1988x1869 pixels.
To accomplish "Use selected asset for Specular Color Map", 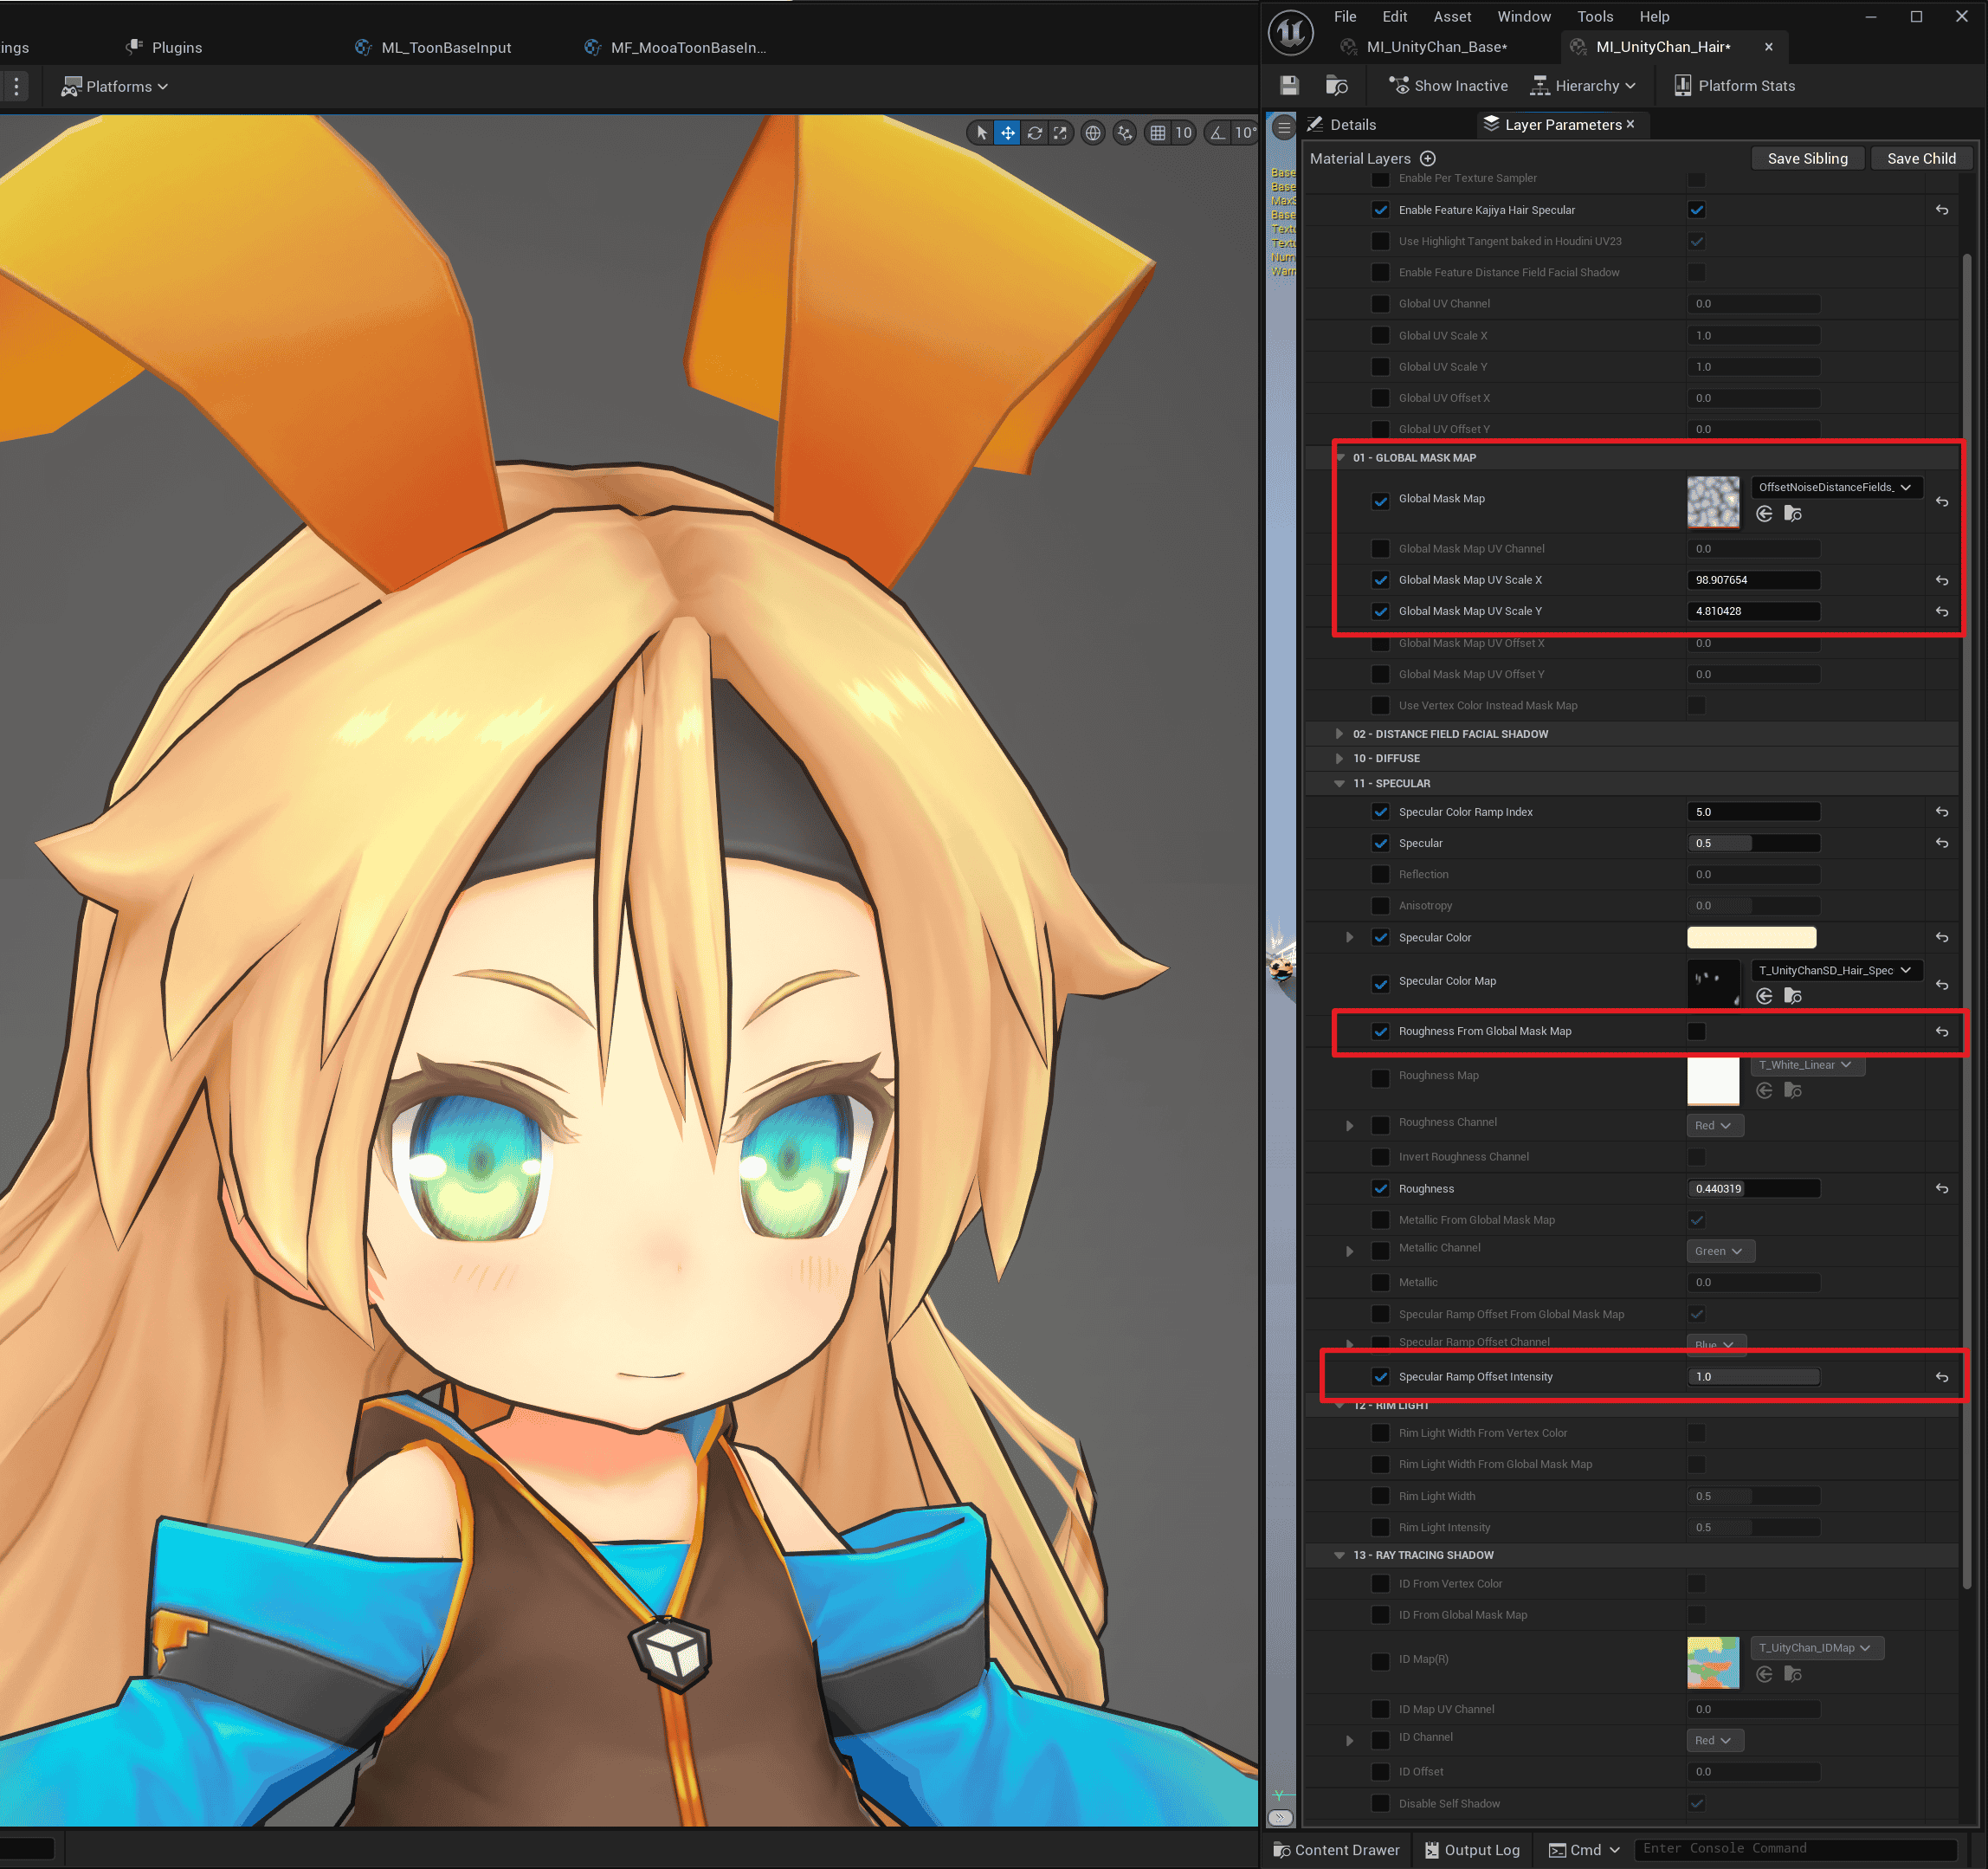I will tap(1764, 996).
